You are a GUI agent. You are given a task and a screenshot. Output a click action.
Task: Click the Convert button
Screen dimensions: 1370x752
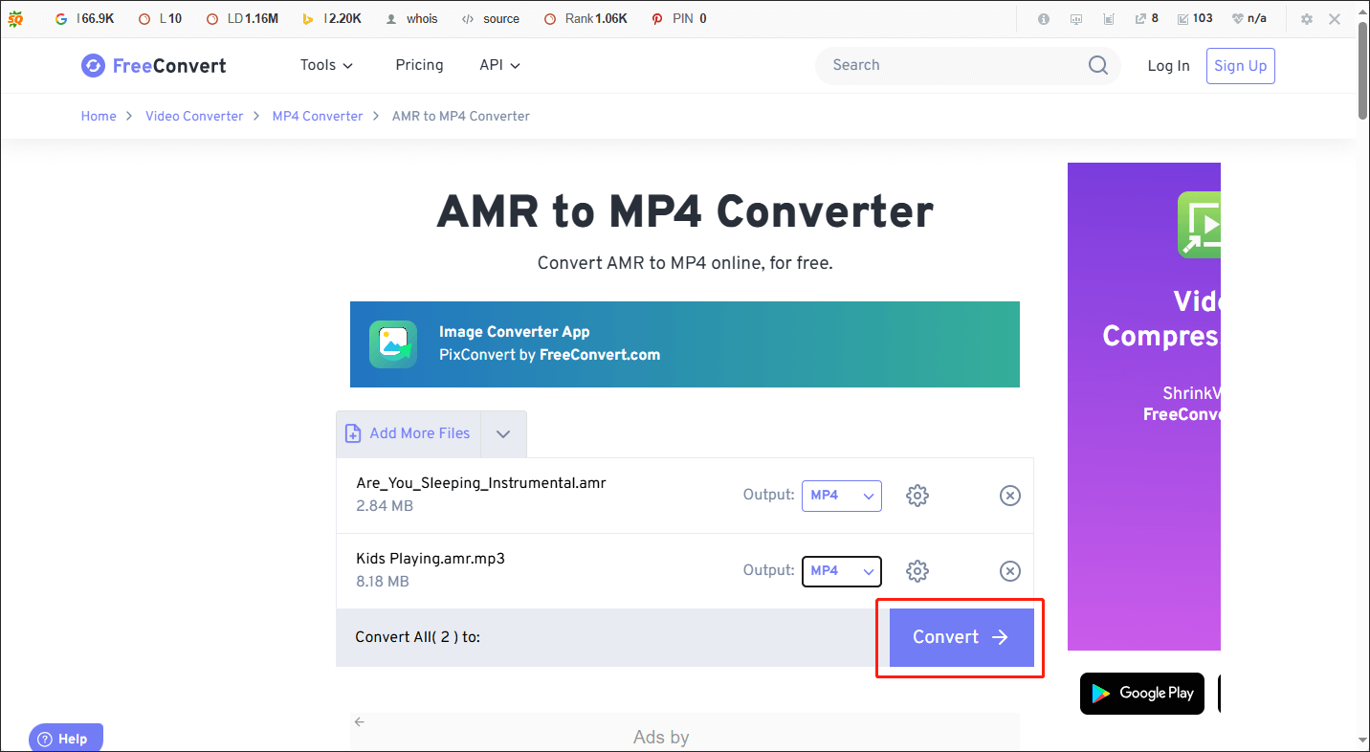click(x=961, y=637)
